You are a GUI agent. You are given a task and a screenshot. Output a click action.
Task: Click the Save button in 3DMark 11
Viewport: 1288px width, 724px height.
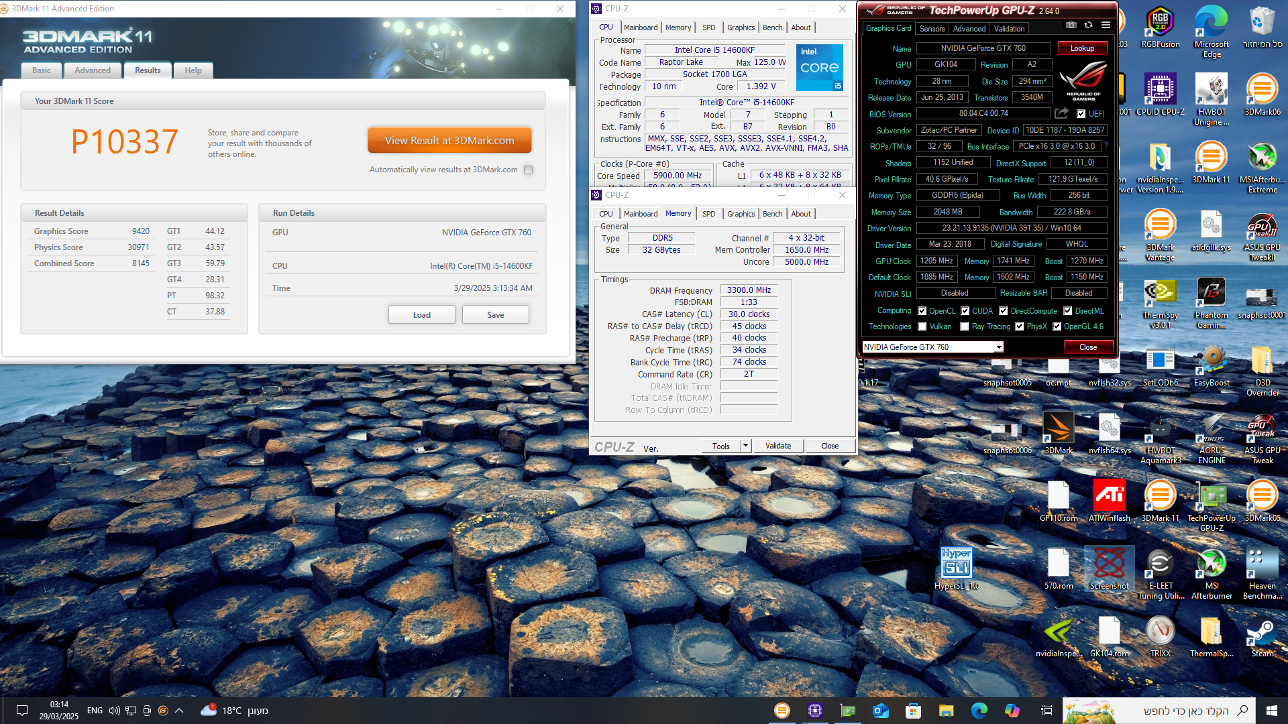tap(496, 315)
